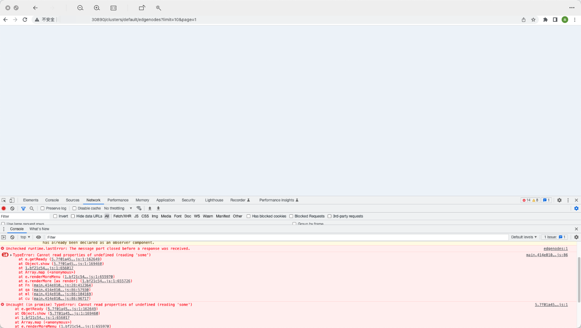581x328 pixels.
Task: Enable Preserve log checkbox
Action: click(x=43, y=209)
